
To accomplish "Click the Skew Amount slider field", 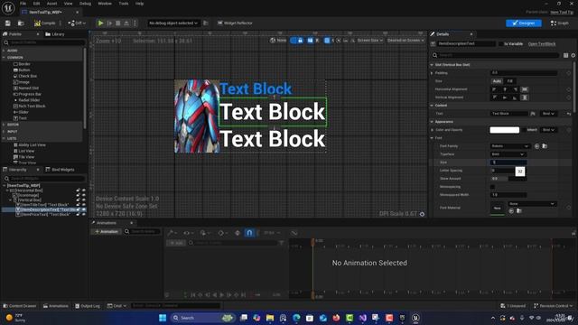I will [x=508, y=179].
